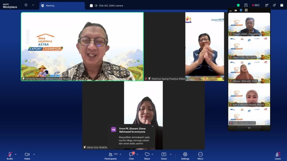Open the AI Companion sparkle icon
Viewport: 287px width, 161px height.
pyautogui.click(x=274, y=5)
